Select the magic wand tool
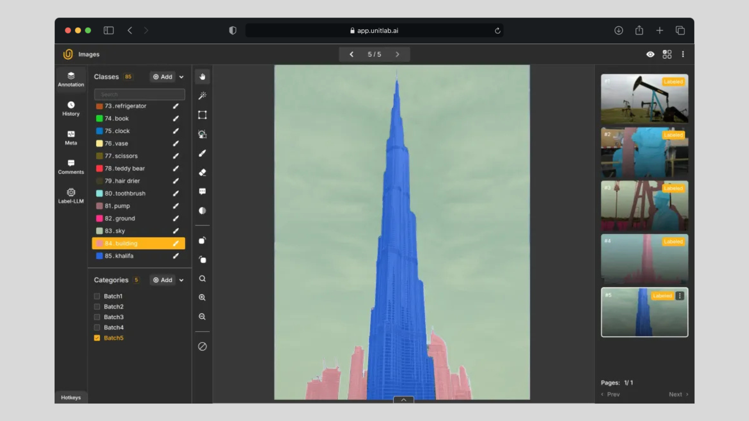749x421 pixels. tap(202, 96)
